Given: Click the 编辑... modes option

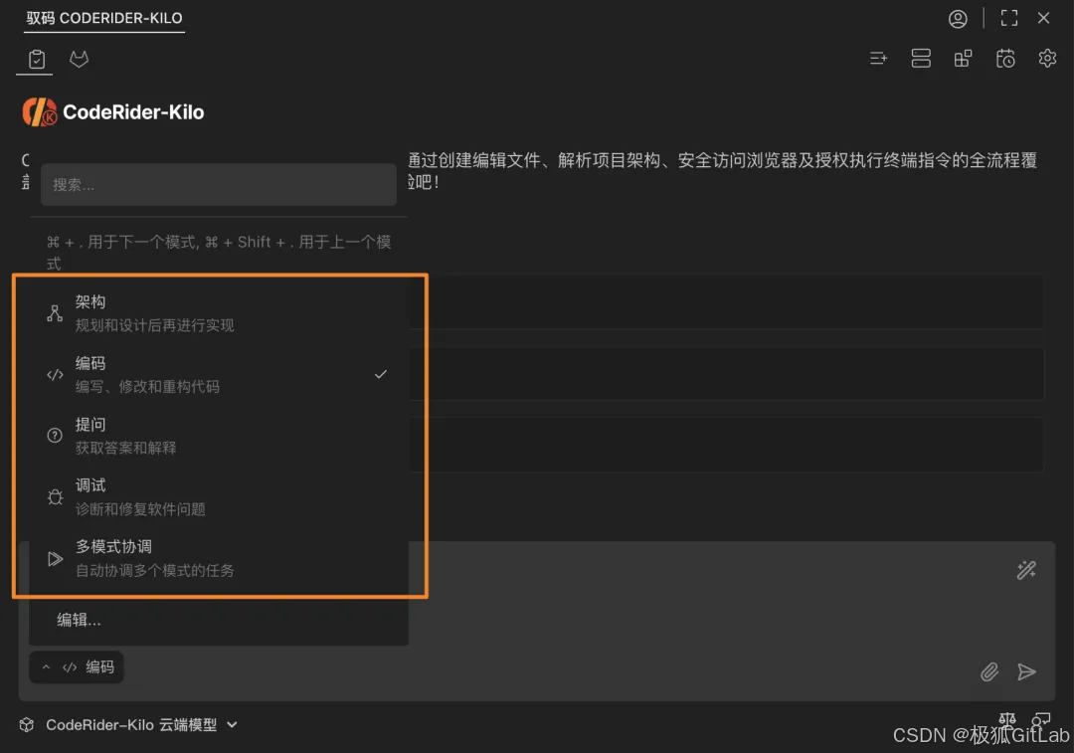Looking at the screenshot, I should [79, 620].
